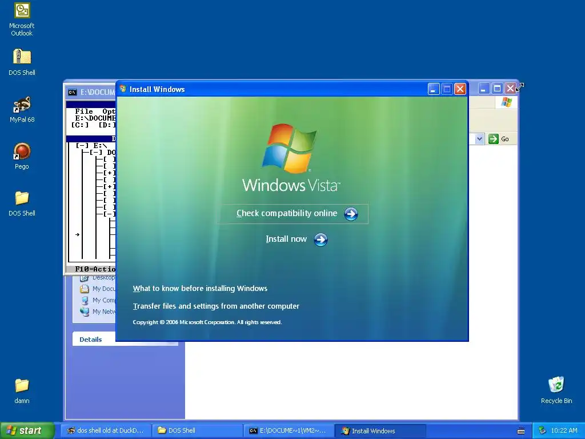The width and height of the screenshot is (585, 439).
Task: Collapse the E:\ root in the DOS Shell tree
Action: coord(82,146)
